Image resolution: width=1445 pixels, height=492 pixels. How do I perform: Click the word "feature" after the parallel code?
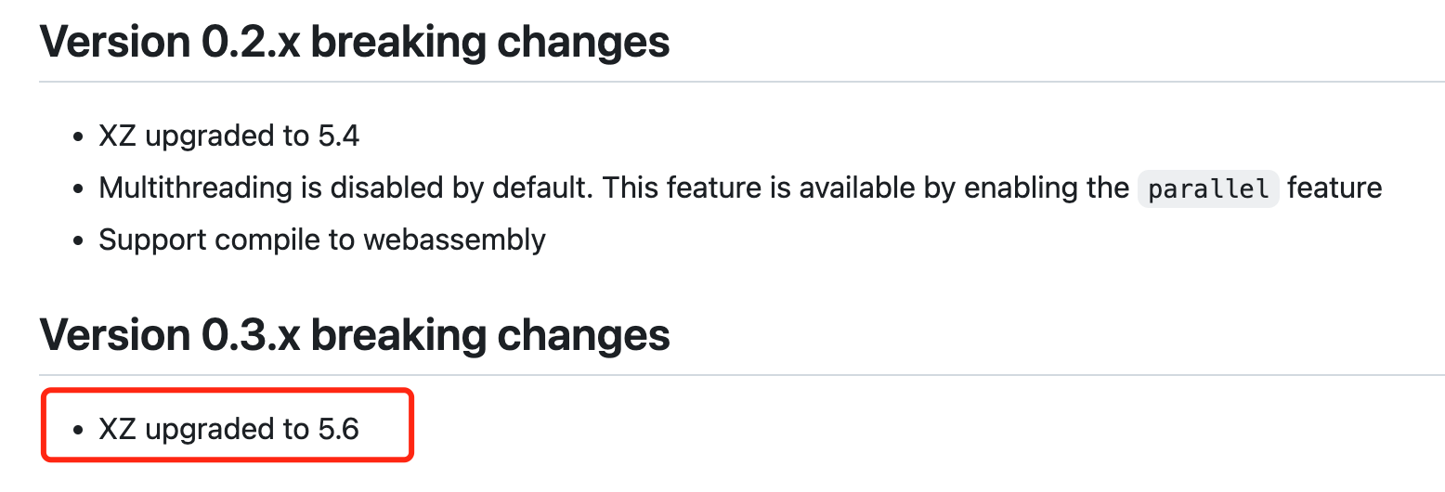1334,188
